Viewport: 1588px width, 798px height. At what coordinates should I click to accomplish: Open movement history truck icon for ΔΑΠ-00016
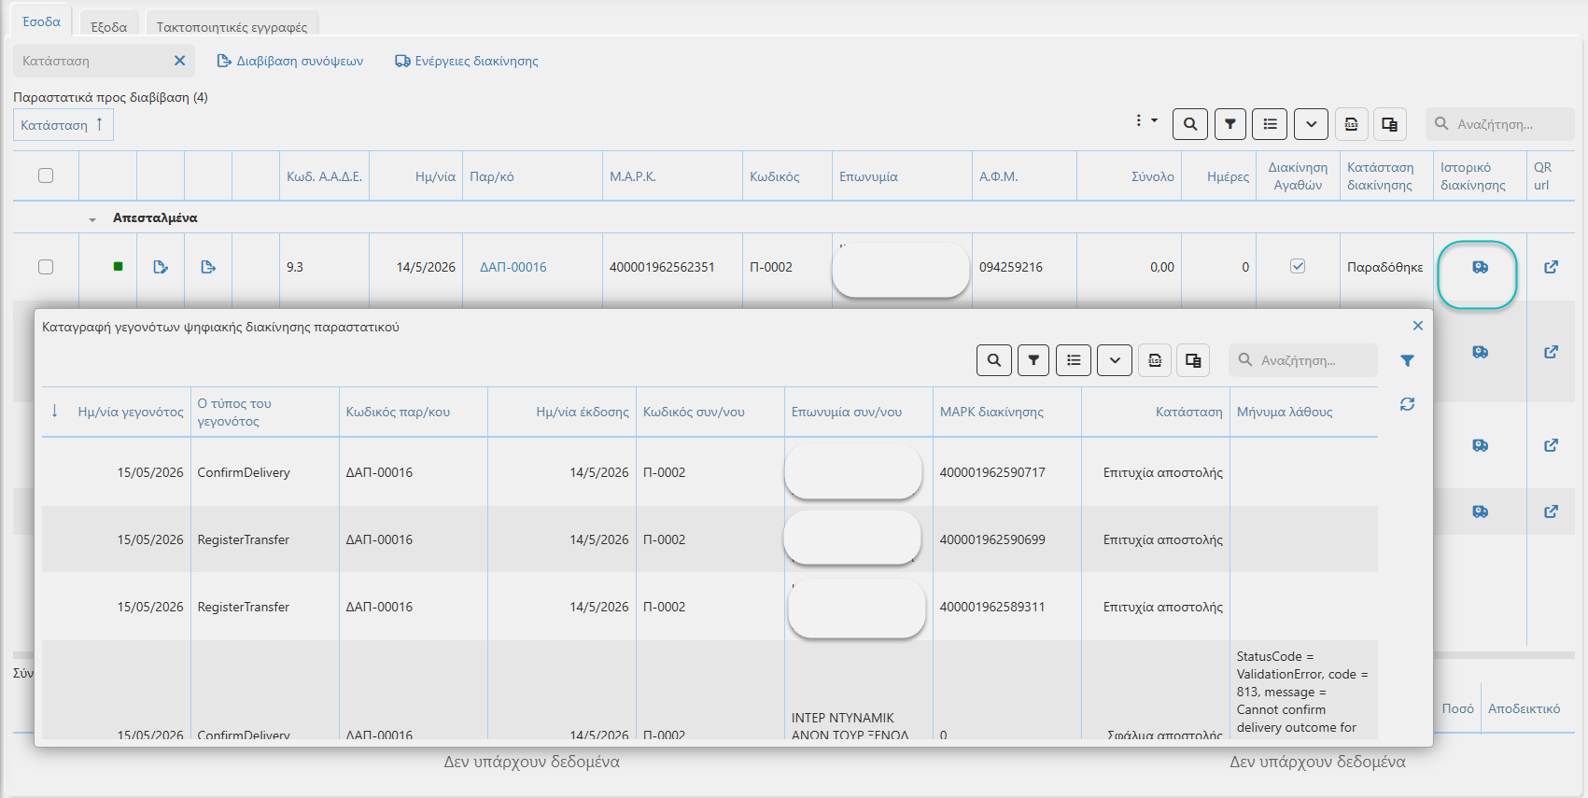[1480, 268]
